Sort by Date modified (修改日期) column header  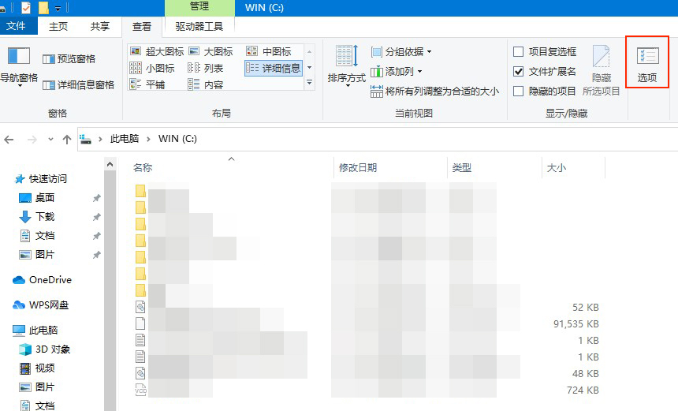point(358,168)
